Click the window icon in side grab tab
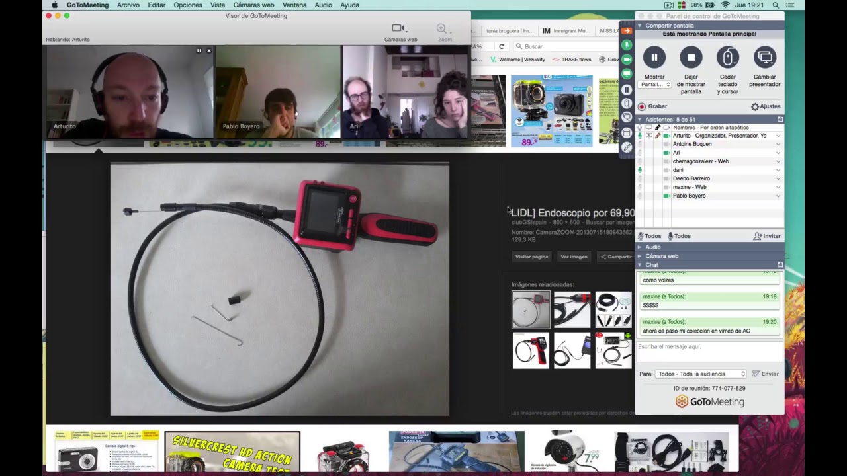This screenshot has width=847, height=476. [x=627, y=132]
